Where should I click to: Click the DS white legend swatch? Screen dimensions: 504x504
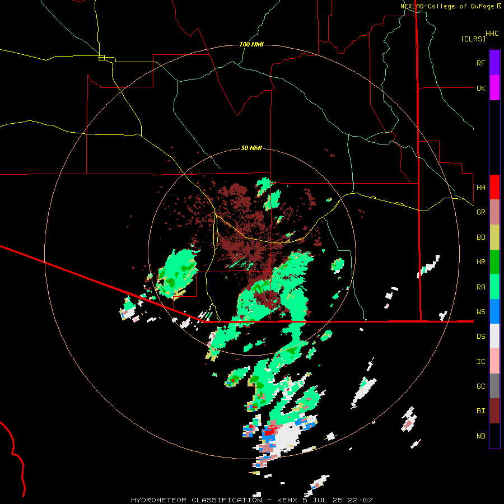(x=494, y=336)
